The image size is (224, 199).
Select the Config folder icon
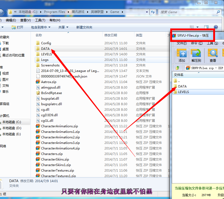tap(38, 43)
